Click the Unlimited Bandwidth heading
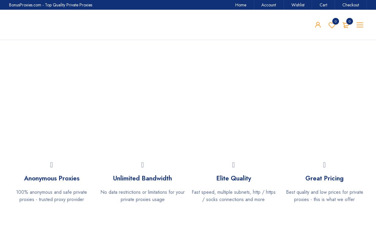The width and height of the screenshot is (376, 243). [143, 178]
